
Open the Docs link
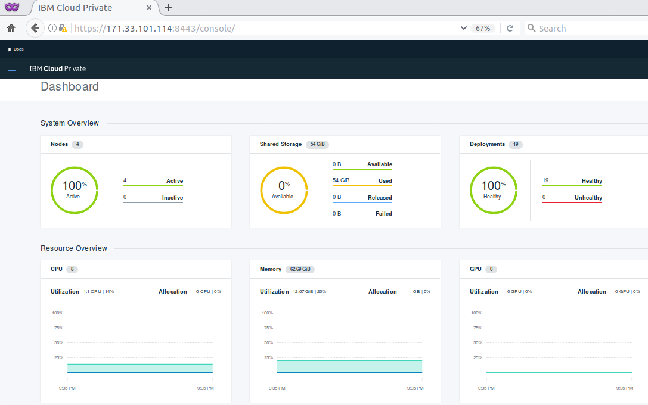pyautogui.click(x=18, y=49)
